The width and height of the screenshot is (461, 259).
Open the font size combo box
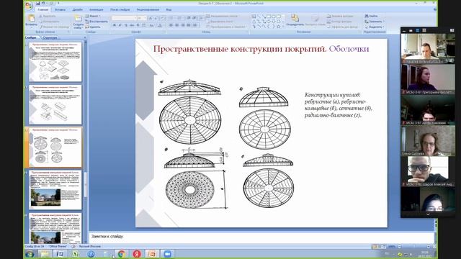coord(142,18)
